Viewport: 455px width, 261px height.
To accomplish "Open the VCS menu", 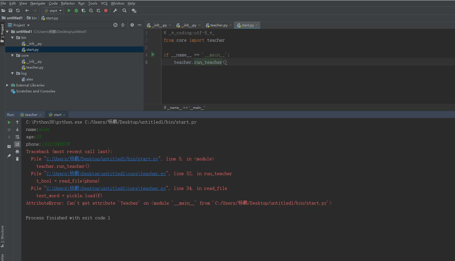I will 104,3.
